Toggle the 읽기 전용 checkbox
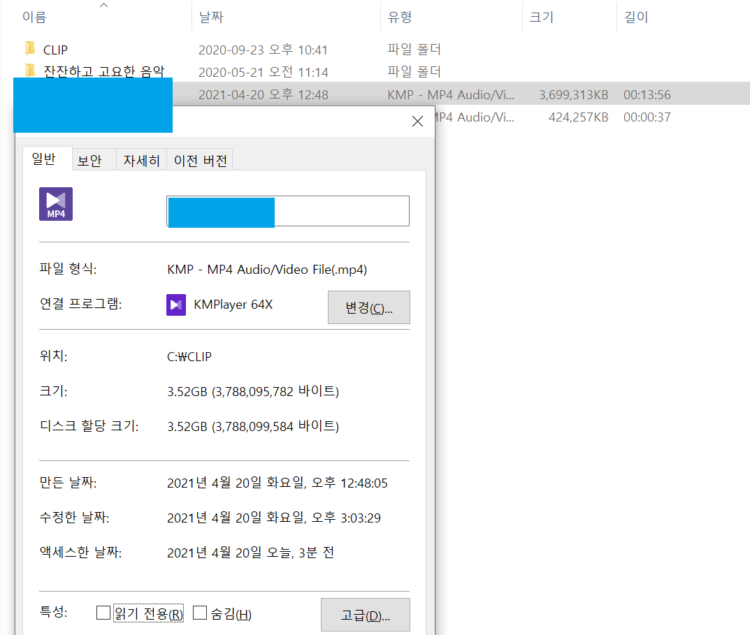Viewport: 750px width, 635px height. [x=103, y=613]
